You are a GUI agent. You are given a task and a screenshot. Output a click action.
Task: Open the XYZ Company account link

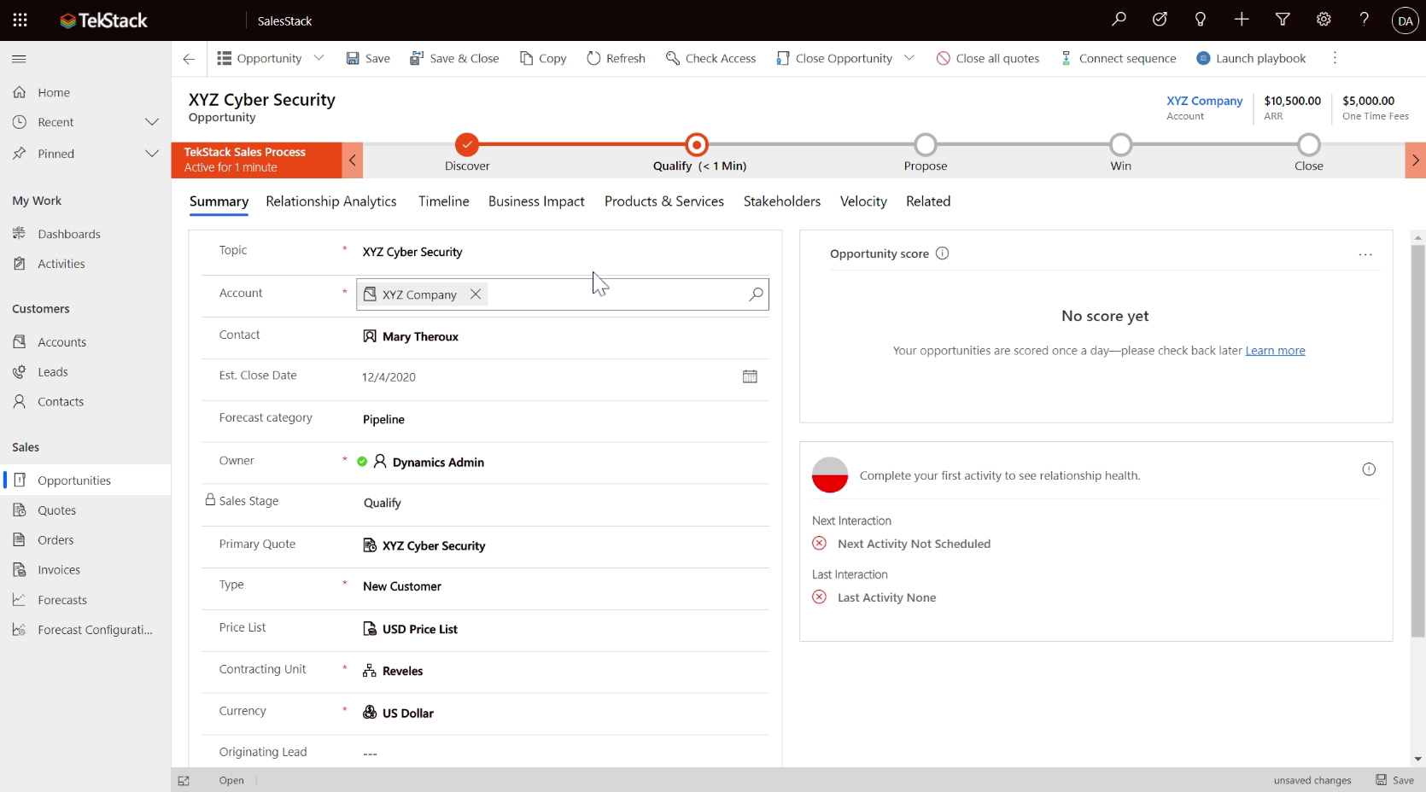pyautogui.click(x=1204, y=101)
